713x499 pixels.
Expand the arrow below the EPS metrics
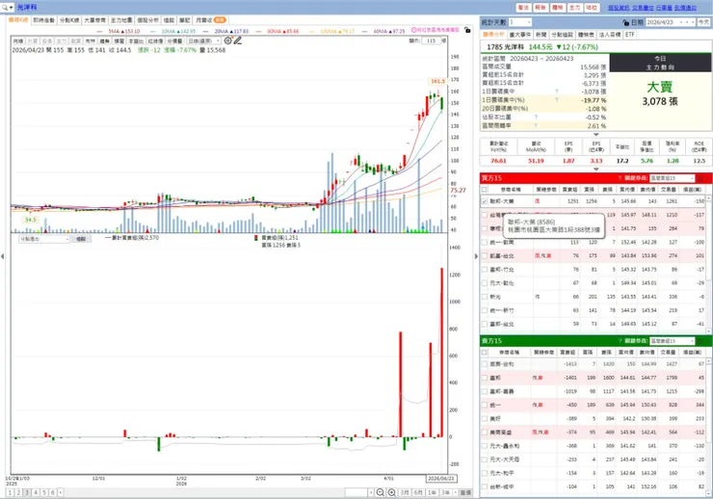click(x=595, y=169)
